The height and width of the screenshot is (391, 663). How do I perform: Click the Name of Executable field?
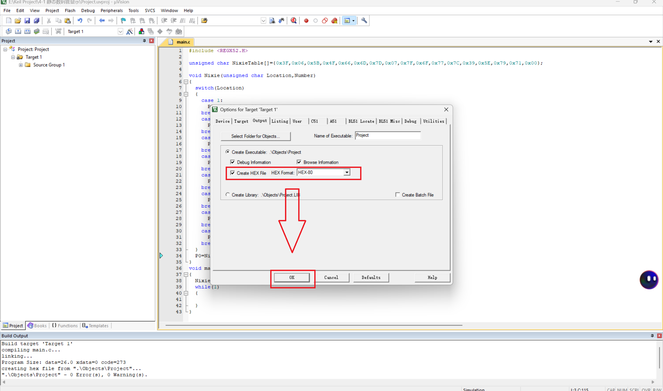point(388,136)
